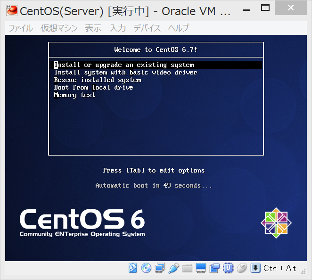Click the mouse integration icon

242,268
